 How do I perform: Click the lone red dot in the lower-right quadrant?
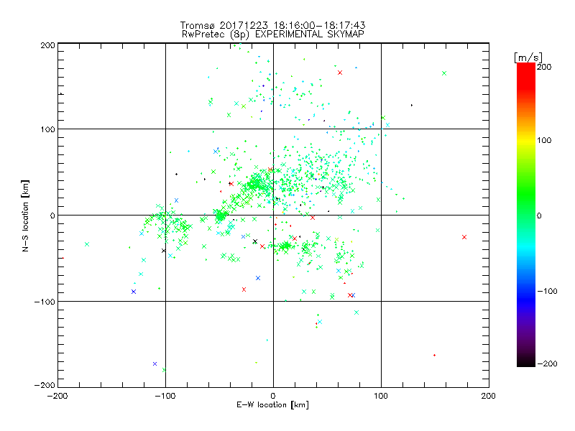(435, 355)
